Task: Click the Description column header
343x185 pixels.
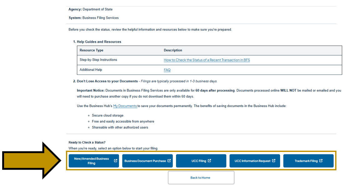Action: point(173,50)
